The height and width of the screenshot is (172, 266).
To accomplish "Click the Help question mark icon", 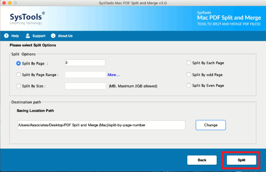I will pyautogui.click(x=6, y=36).
